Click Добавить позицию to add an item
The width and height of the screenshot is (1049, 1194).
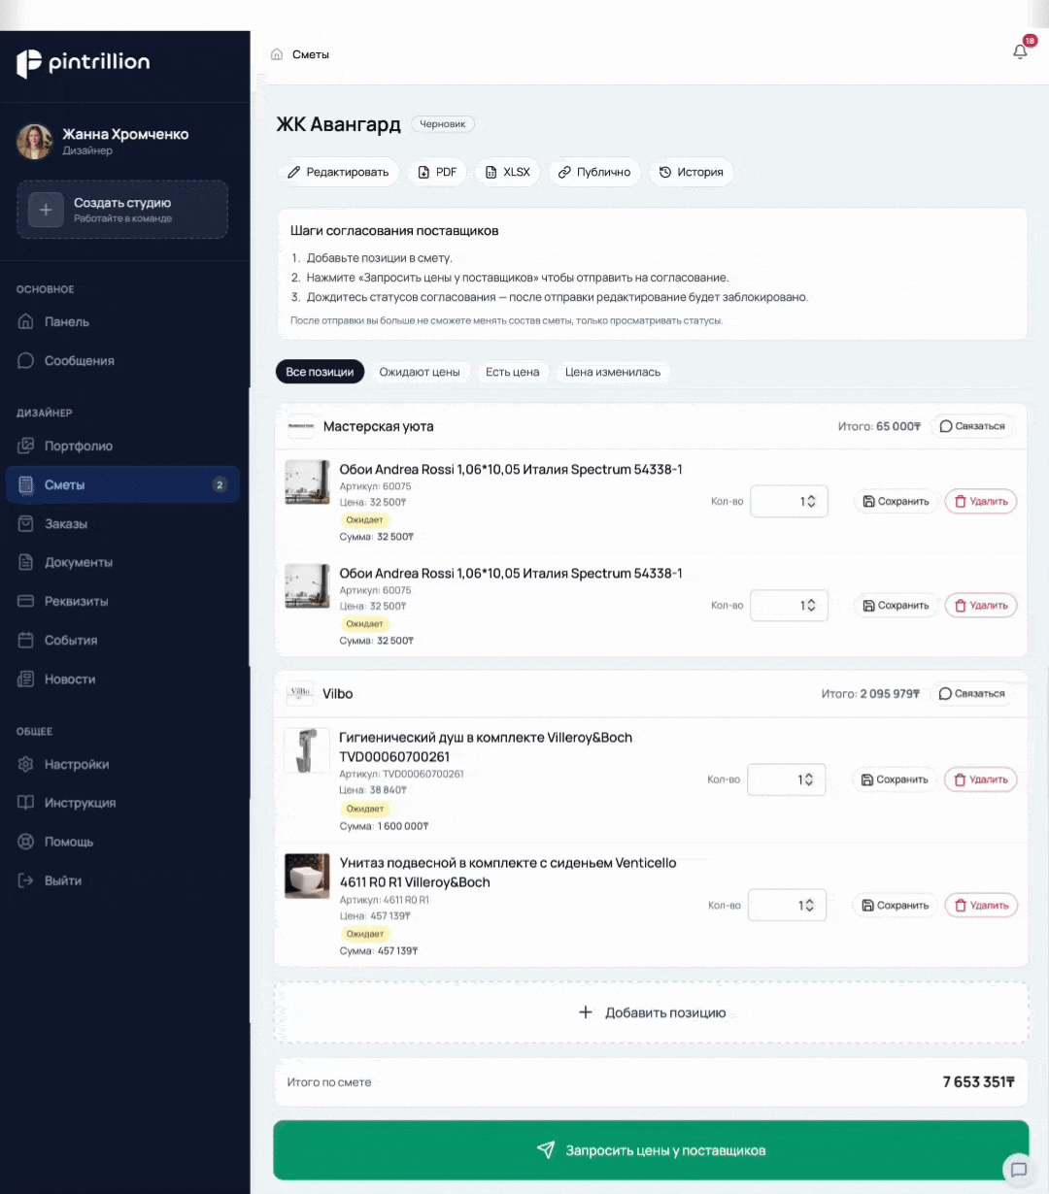click(651, 1012)
